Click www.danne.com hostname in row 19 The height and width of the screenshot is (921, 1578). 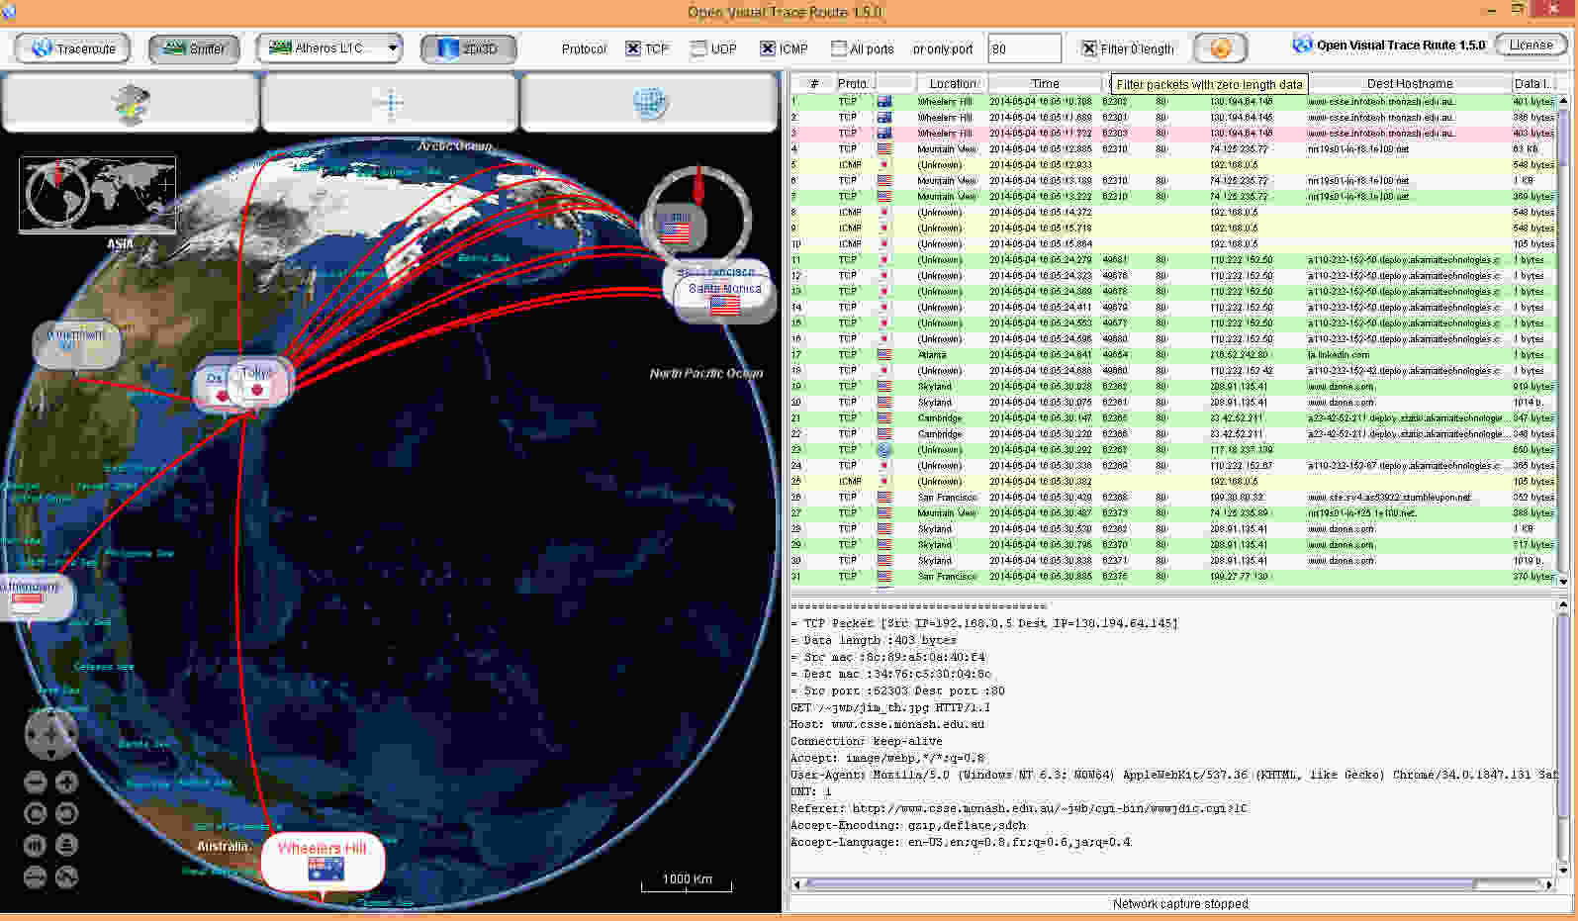click(1341, 386)
